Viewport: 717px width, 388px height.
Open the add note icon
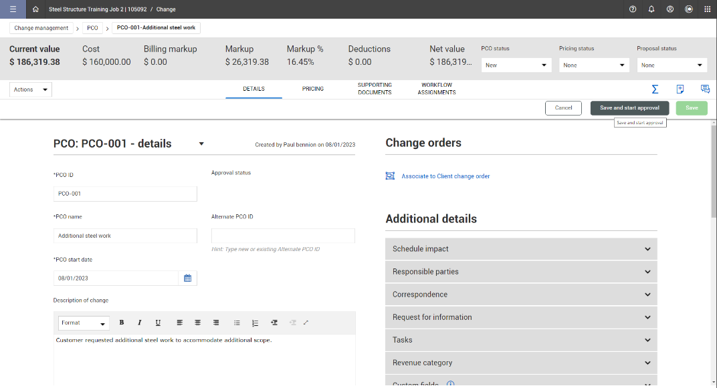pyautogui.click(x=680, y=89)
